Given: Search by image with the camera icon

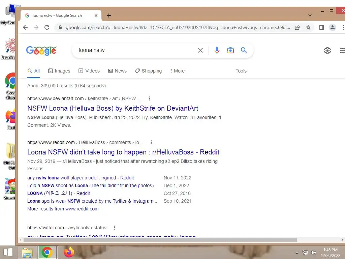Looking at the screenshot, I should coord(230,50).
